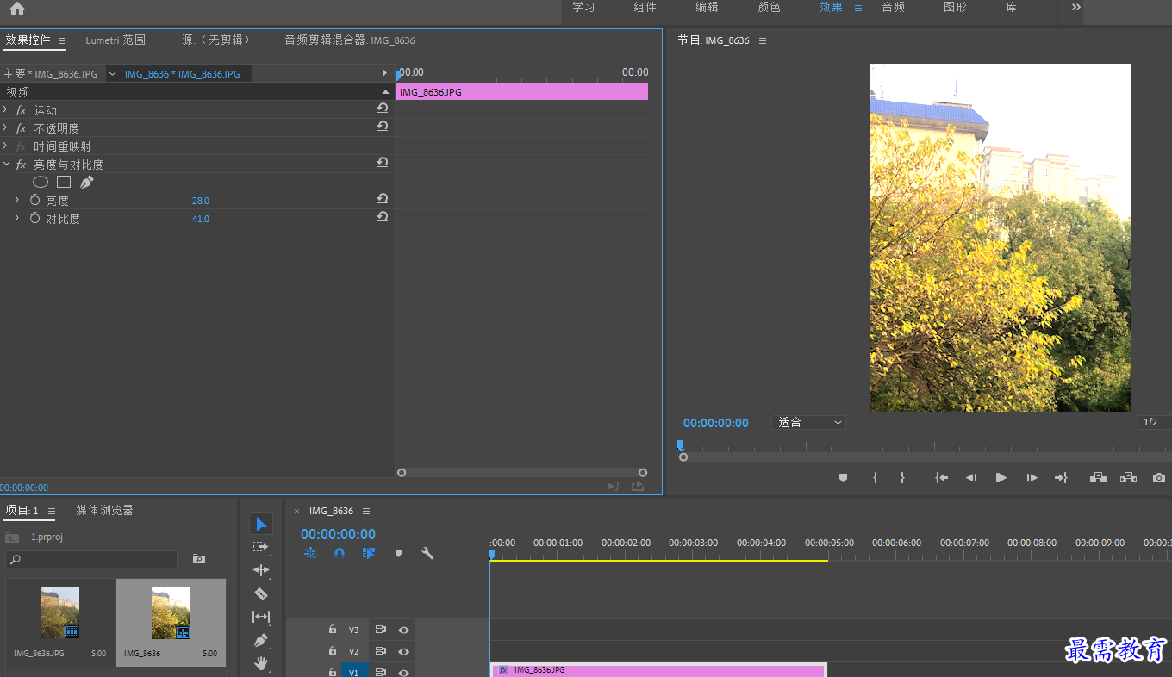Edit the 亮度 value 28.0
1172x677 pixels.
[200, 201]
